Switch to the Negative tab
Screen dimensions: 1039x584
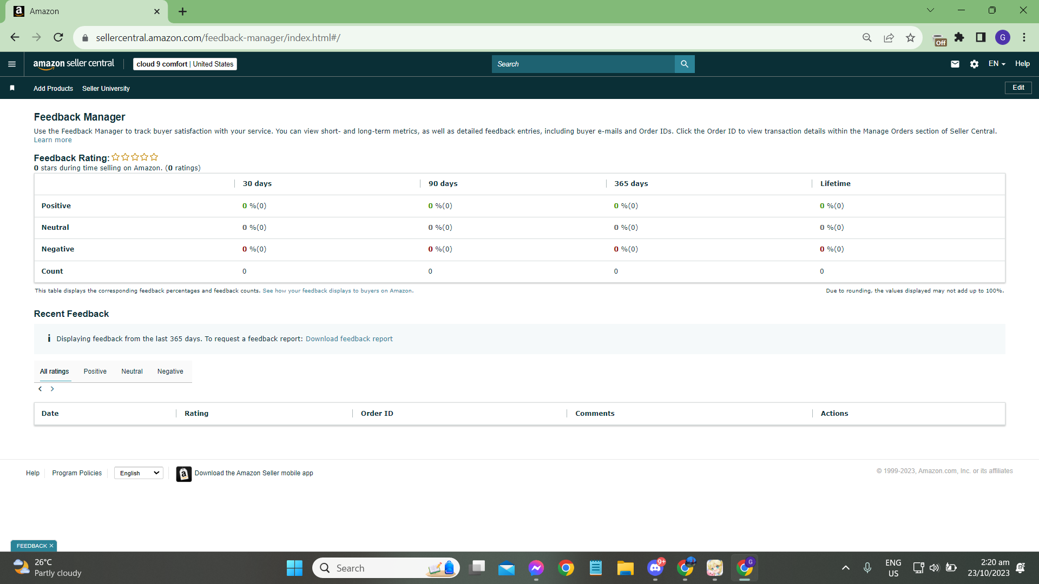click(170, 371)
